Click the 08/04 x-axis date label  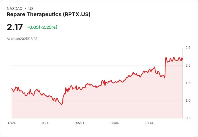click(x=115, y=123)
